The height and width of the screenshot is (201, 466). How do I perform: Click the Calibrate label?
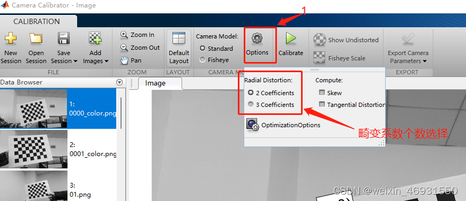pos(291,53)
